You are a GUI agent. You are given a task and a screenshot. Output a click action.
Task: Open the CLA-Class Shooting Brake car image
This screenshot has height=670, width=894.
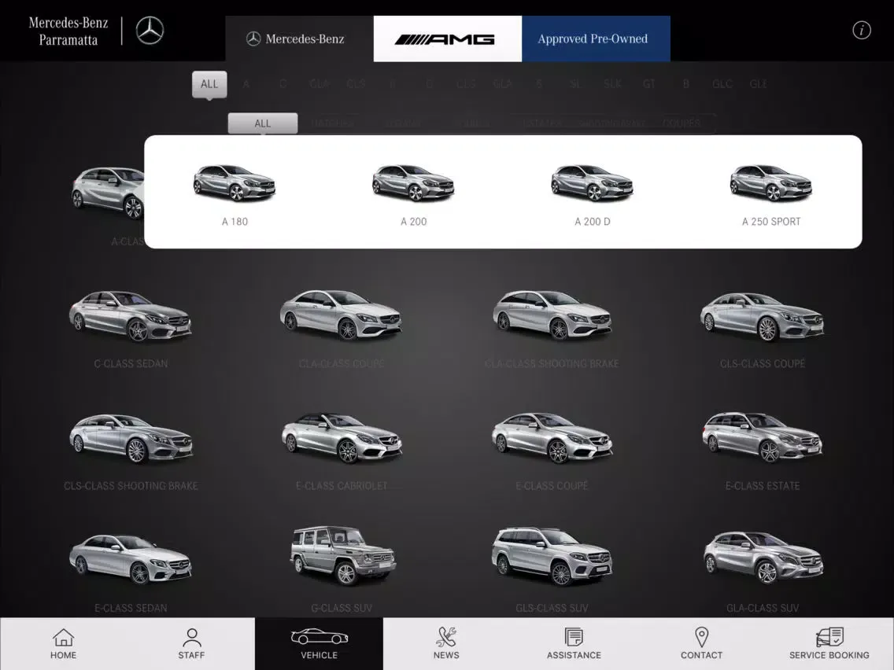pos(552,315)
